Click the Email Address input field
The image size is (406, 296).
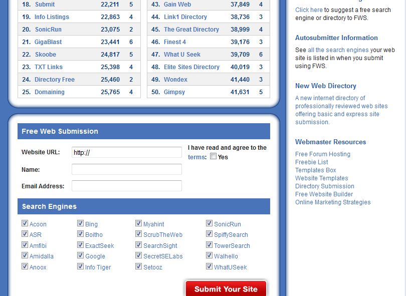[127, 186]
